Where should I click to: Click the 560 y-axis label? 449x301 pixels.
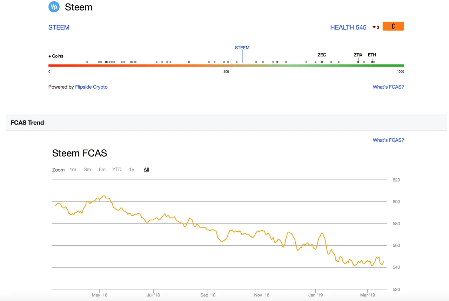tap(396, 246)
